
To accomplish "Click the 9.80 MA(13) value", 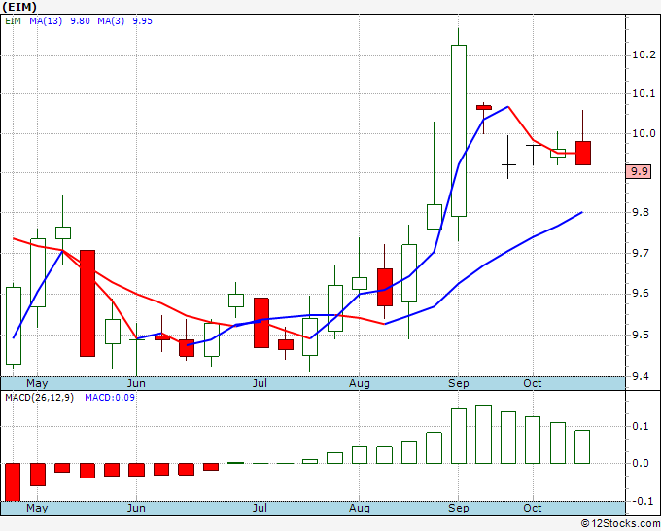I will pos(80,21).
